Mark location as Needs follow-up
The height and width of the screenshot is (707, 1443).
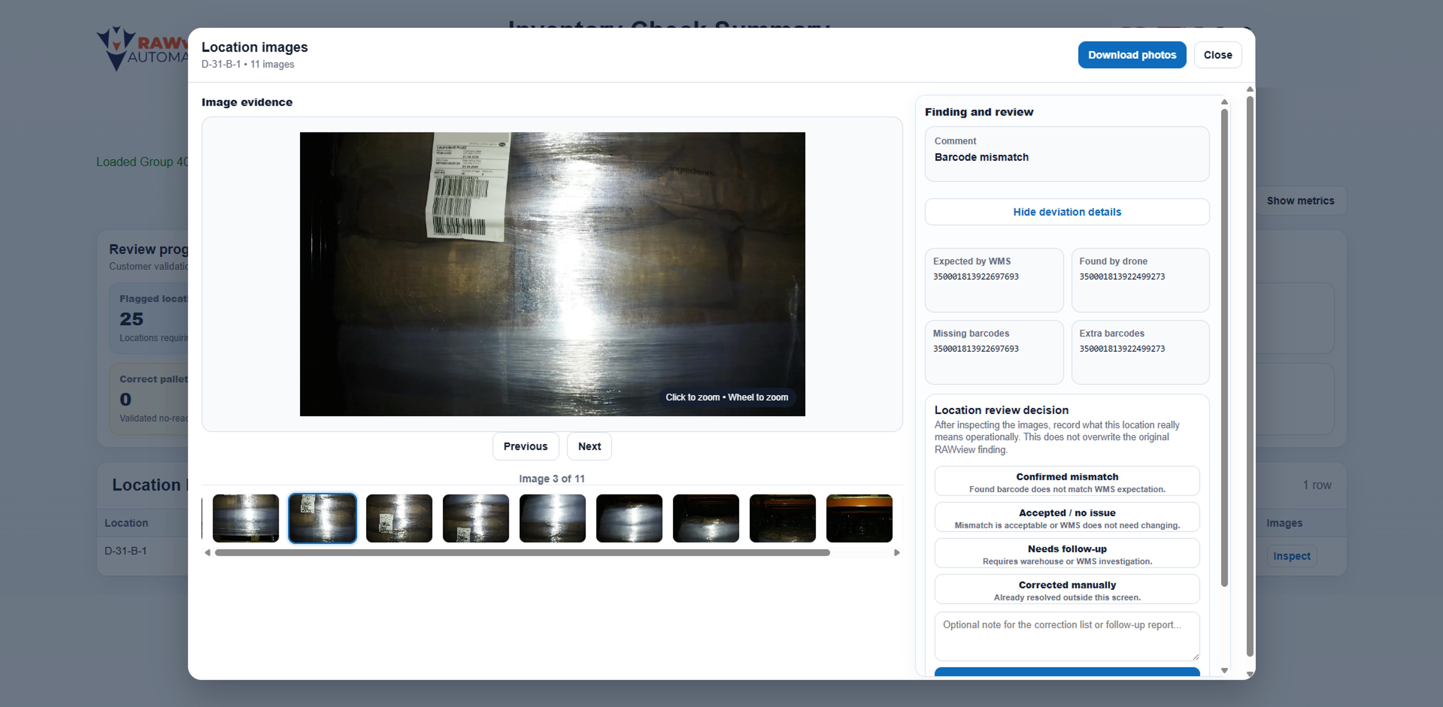click(1067, 554)
